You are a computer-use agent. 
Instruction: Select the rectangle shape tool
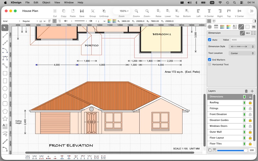point(5,73)
